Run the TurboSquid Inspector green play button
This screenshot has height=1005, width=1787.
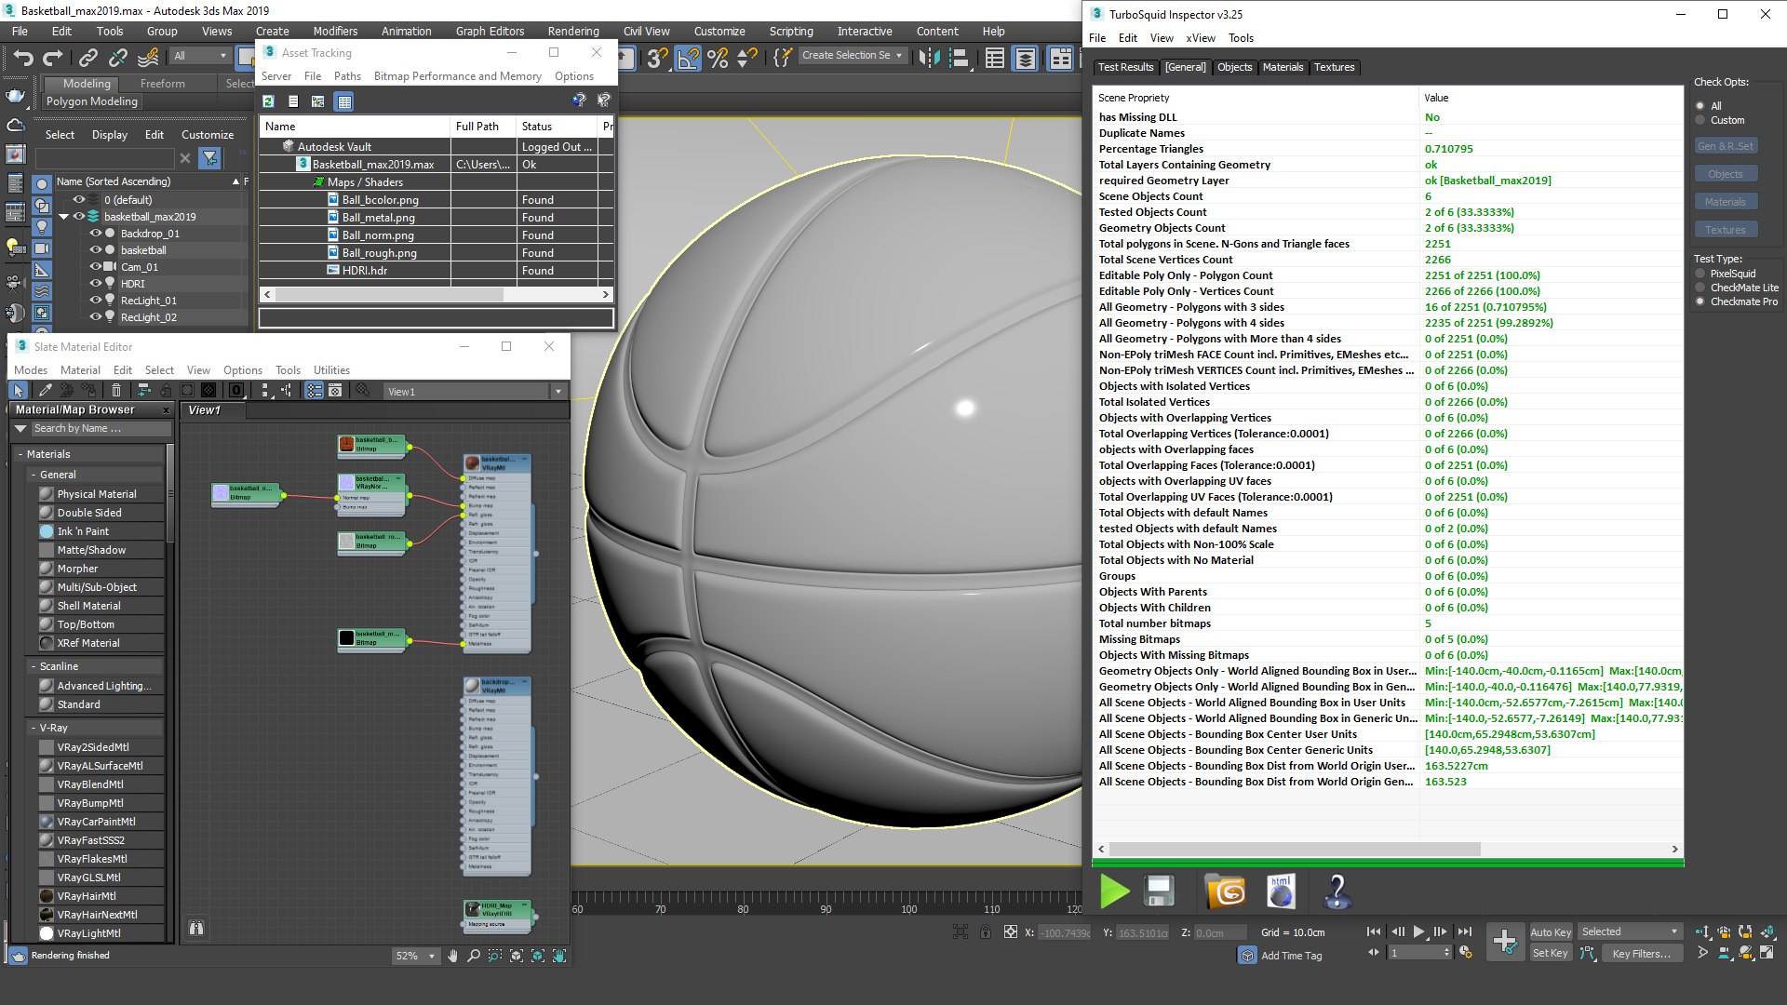click(x=1114, y=891)
